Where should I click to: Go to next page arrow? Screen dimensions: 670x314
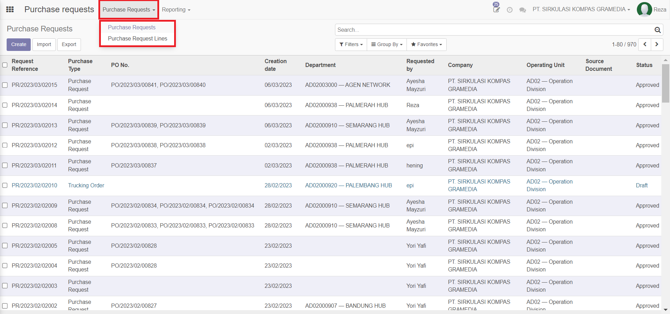(x=657, y=44)
